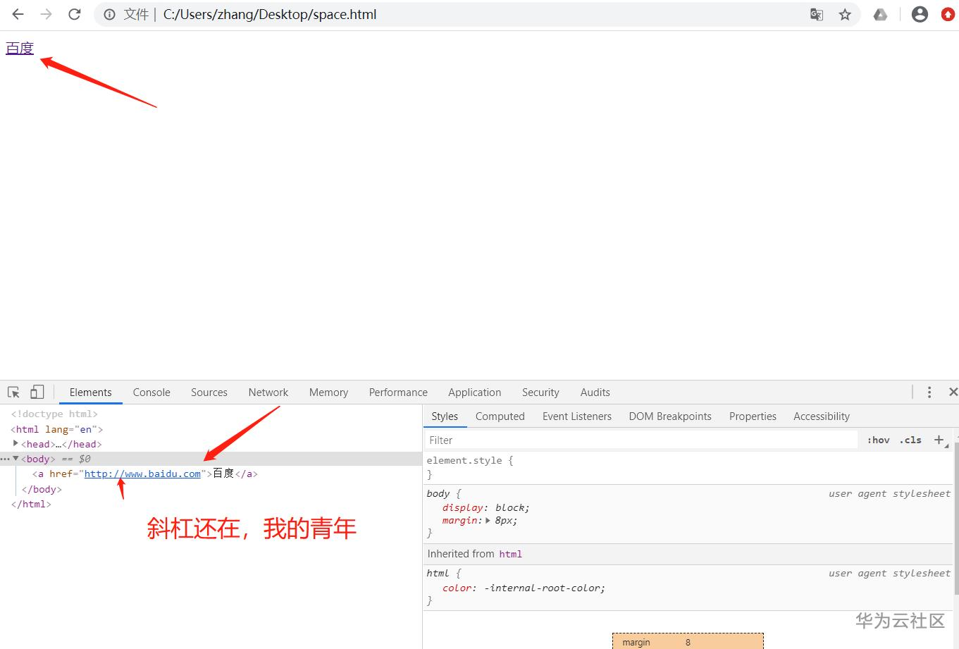View site information icon in address bar
The width and height of the screenshot is (959, 649).
coord(110,14)
